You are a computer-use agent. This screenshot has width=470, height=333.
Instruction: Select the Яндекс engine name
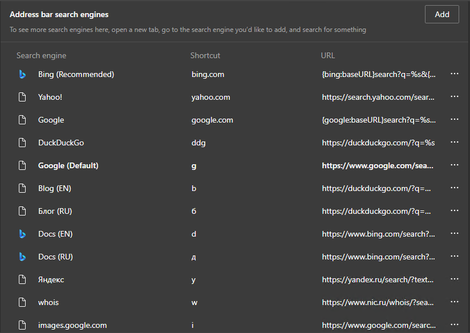point(51,279)
